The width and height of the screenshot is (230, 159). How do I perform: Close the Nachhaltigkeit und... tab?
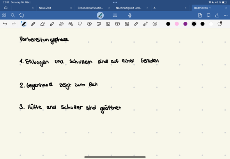click(x=147, y=8)
